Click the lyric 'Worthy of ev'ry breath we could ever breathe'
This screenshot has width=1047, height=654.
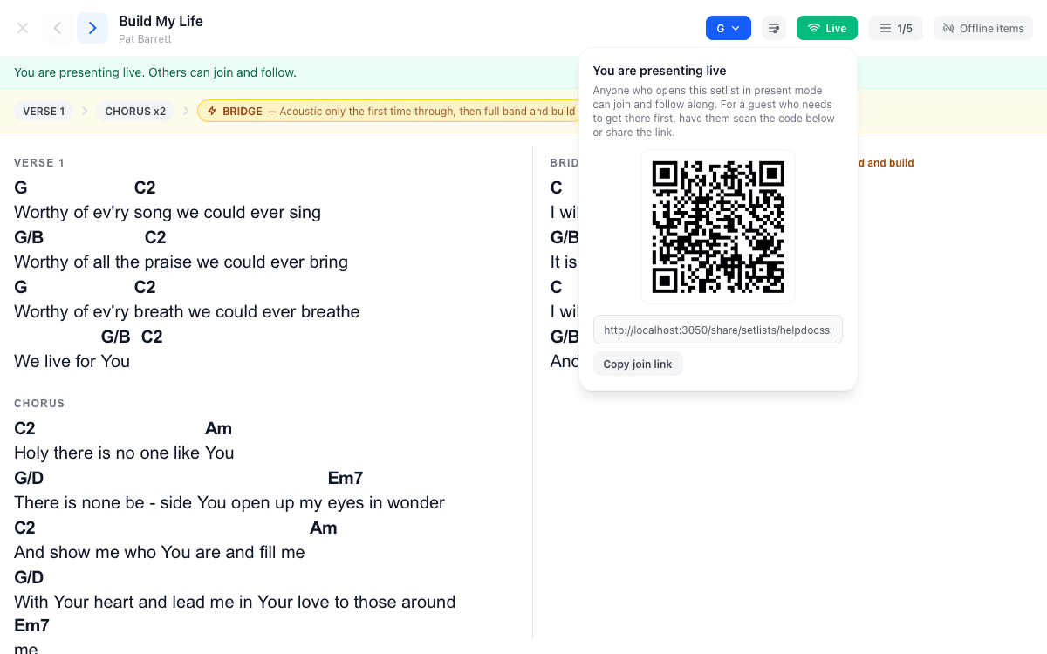pos(187,311)
